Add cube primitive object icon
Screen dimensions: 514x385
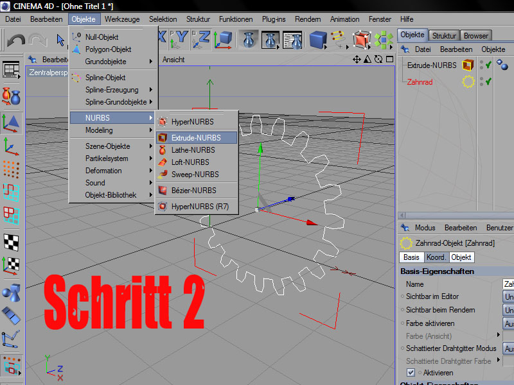click(318, 40)
